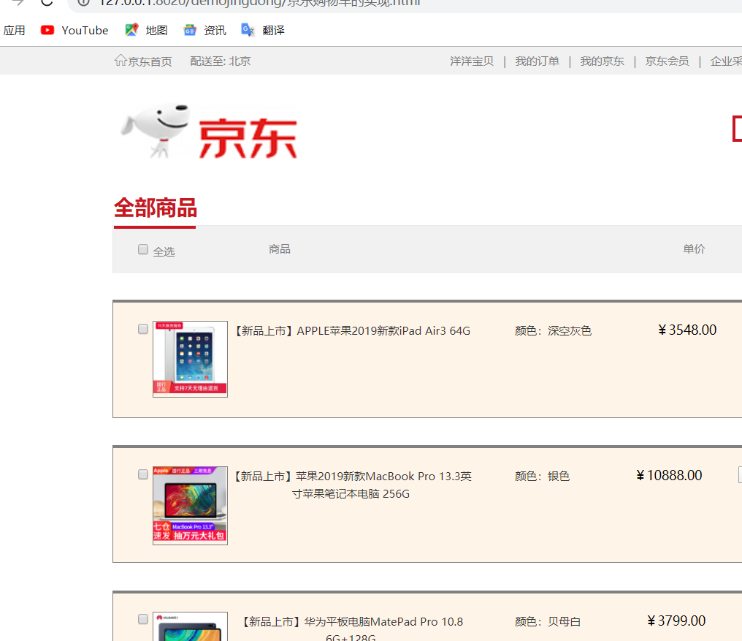The width and height of the screenshot is (742, 641).
Task: Open the 资讯 news bookmark
Action: pos(205,30)
